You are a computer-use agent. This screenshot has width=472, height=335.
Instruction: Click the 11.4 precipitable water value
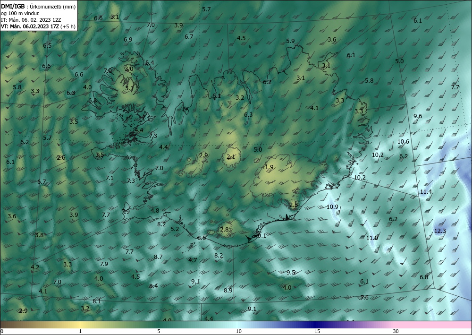tap(426, 192)
